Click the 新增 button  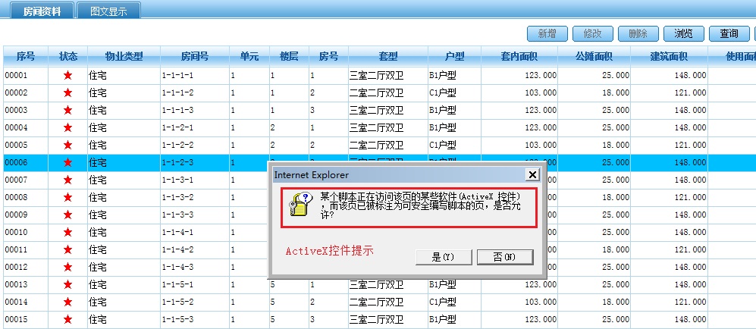pos(547,33)
